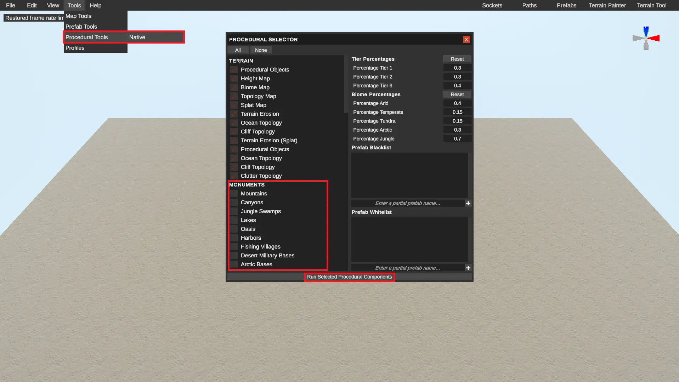Click the component list scrollbar
679x382 pixels.
coord(346,85)
